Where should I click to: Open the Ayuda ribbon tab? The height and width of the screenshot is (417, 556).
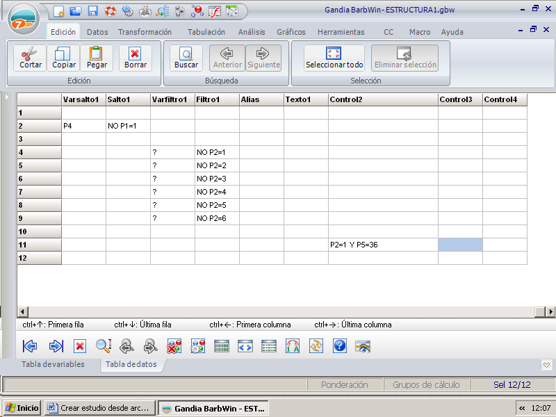click(x=452, y=32)
